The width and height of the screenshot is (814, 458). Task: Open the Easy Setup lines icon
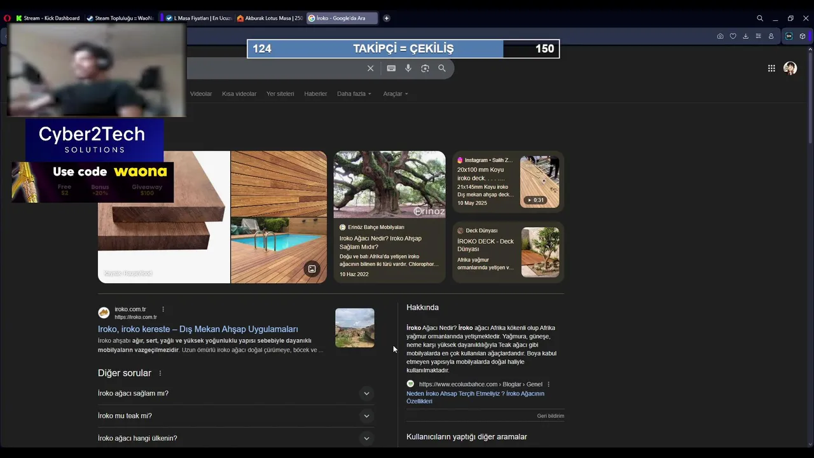point(758,36)
